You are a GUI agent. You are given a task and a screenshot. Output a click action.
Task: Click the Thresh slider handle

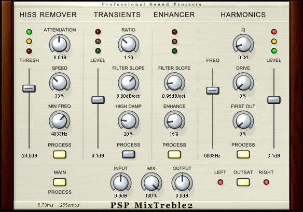[x=29, y=88]
